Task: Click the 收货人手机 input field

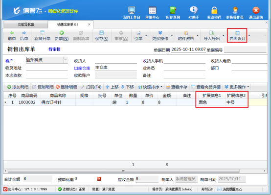Action: point(184,61)
